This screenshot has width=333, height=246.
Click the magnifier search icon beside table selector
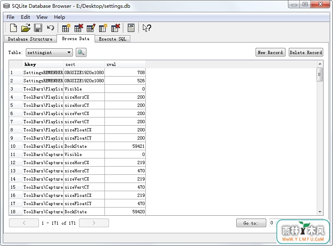point(81,52)
